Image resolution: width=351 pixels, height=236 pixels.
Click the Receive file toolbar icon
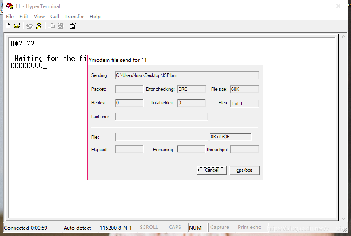tap(61, 26)
